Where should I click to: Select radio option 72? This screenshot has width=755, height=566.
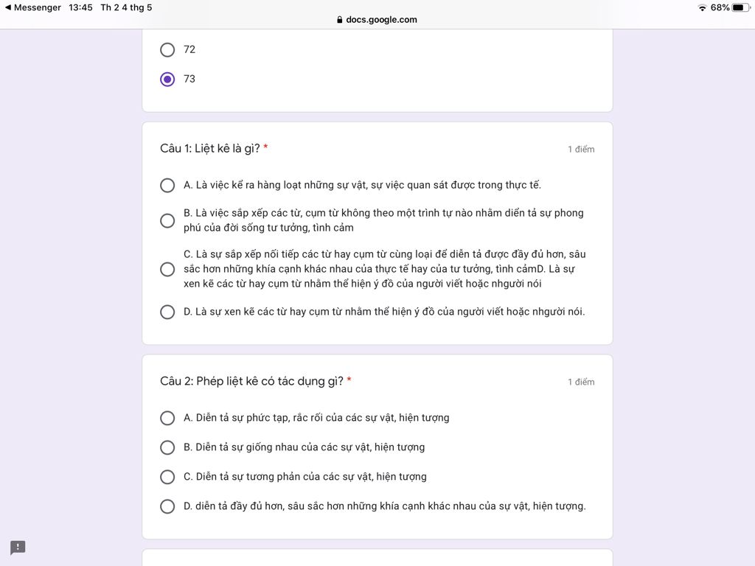coord(167,49)
